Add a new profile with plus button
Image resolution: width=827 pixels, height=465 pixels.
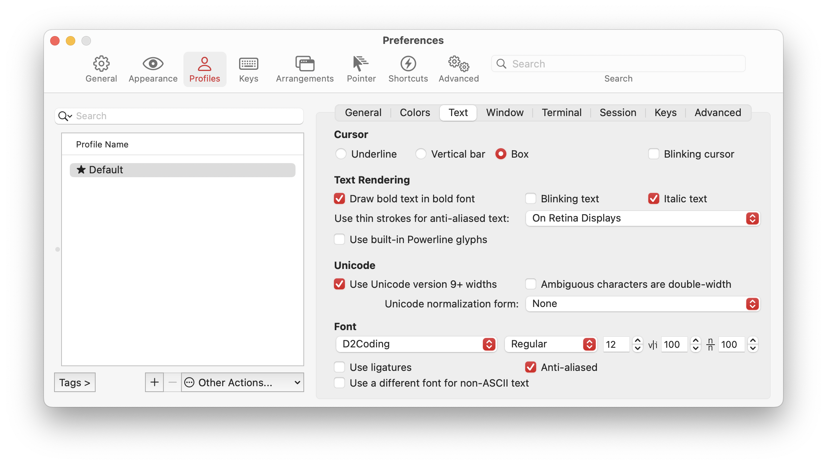pos(154,382)
